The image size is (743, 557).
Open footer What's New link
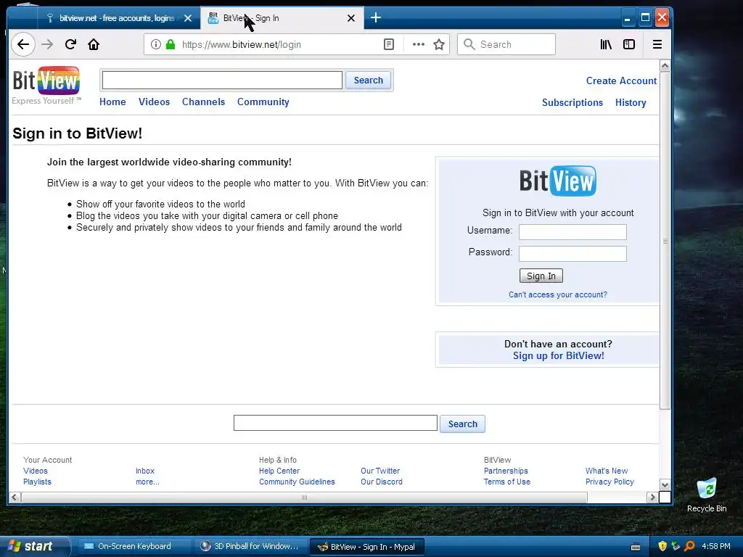[x=607, y=471]
